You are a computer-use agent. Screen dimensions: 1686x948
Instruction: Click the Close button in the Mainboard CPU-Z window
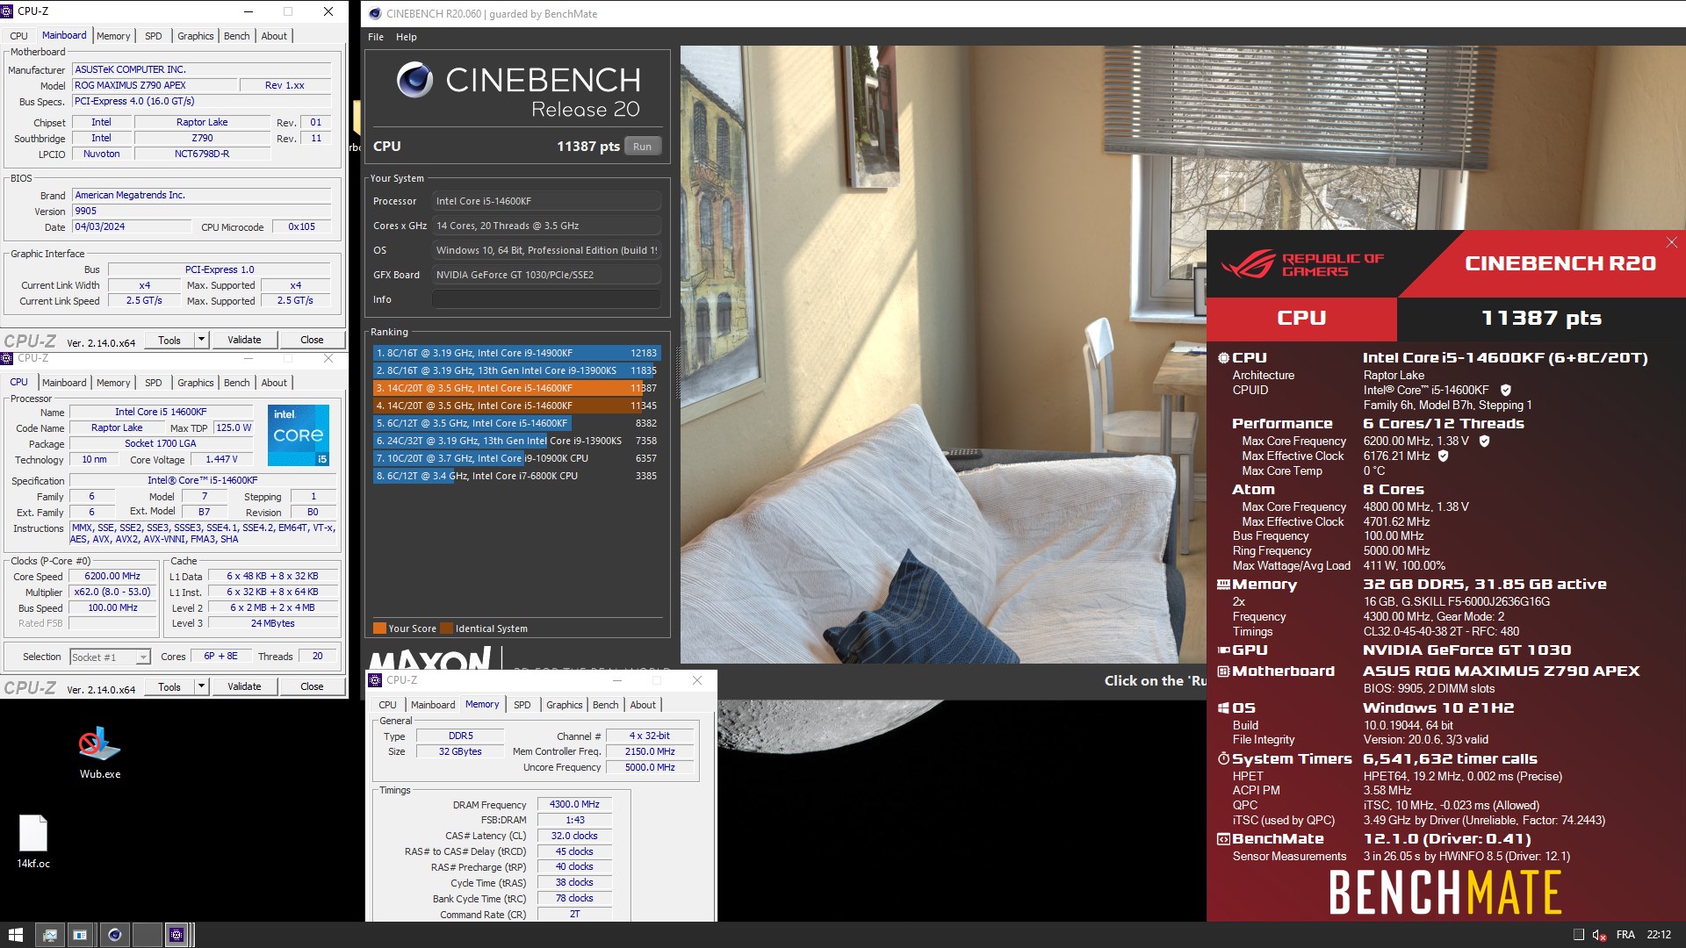point(312,340)
